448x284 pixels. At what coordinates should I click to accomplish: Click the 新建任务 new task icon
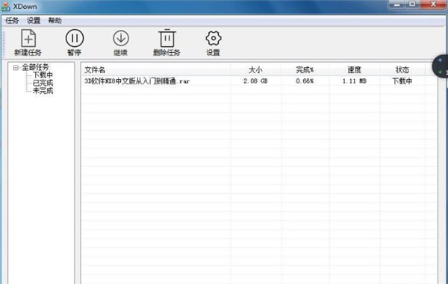coord(28,38)
